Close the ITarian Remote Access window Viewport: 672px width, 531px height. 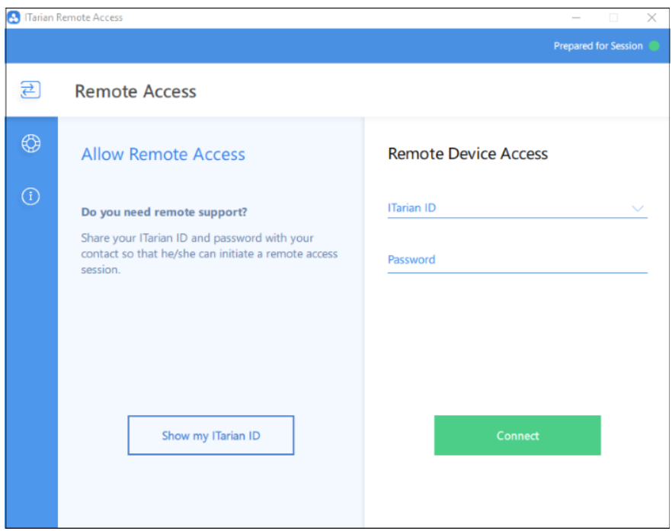pyautogui.click(x=651, y=18)
